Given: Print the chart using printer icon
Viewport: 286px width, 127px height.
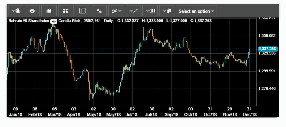Looking at the screenshot, I should (x=32, y=11).
